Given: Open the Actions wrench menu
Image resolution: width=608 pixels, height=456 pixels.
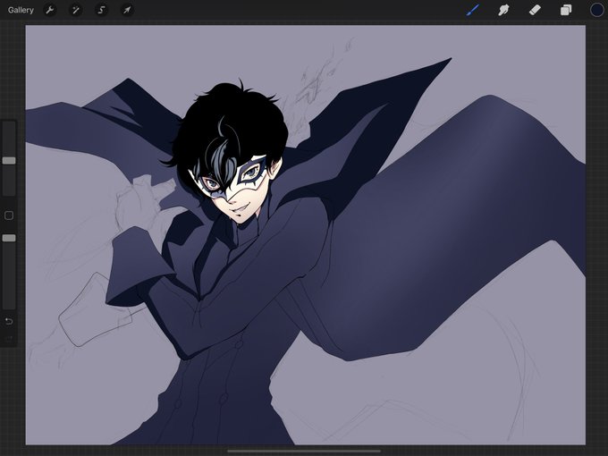Looking at the screenshot, I should tap(50, 10).
